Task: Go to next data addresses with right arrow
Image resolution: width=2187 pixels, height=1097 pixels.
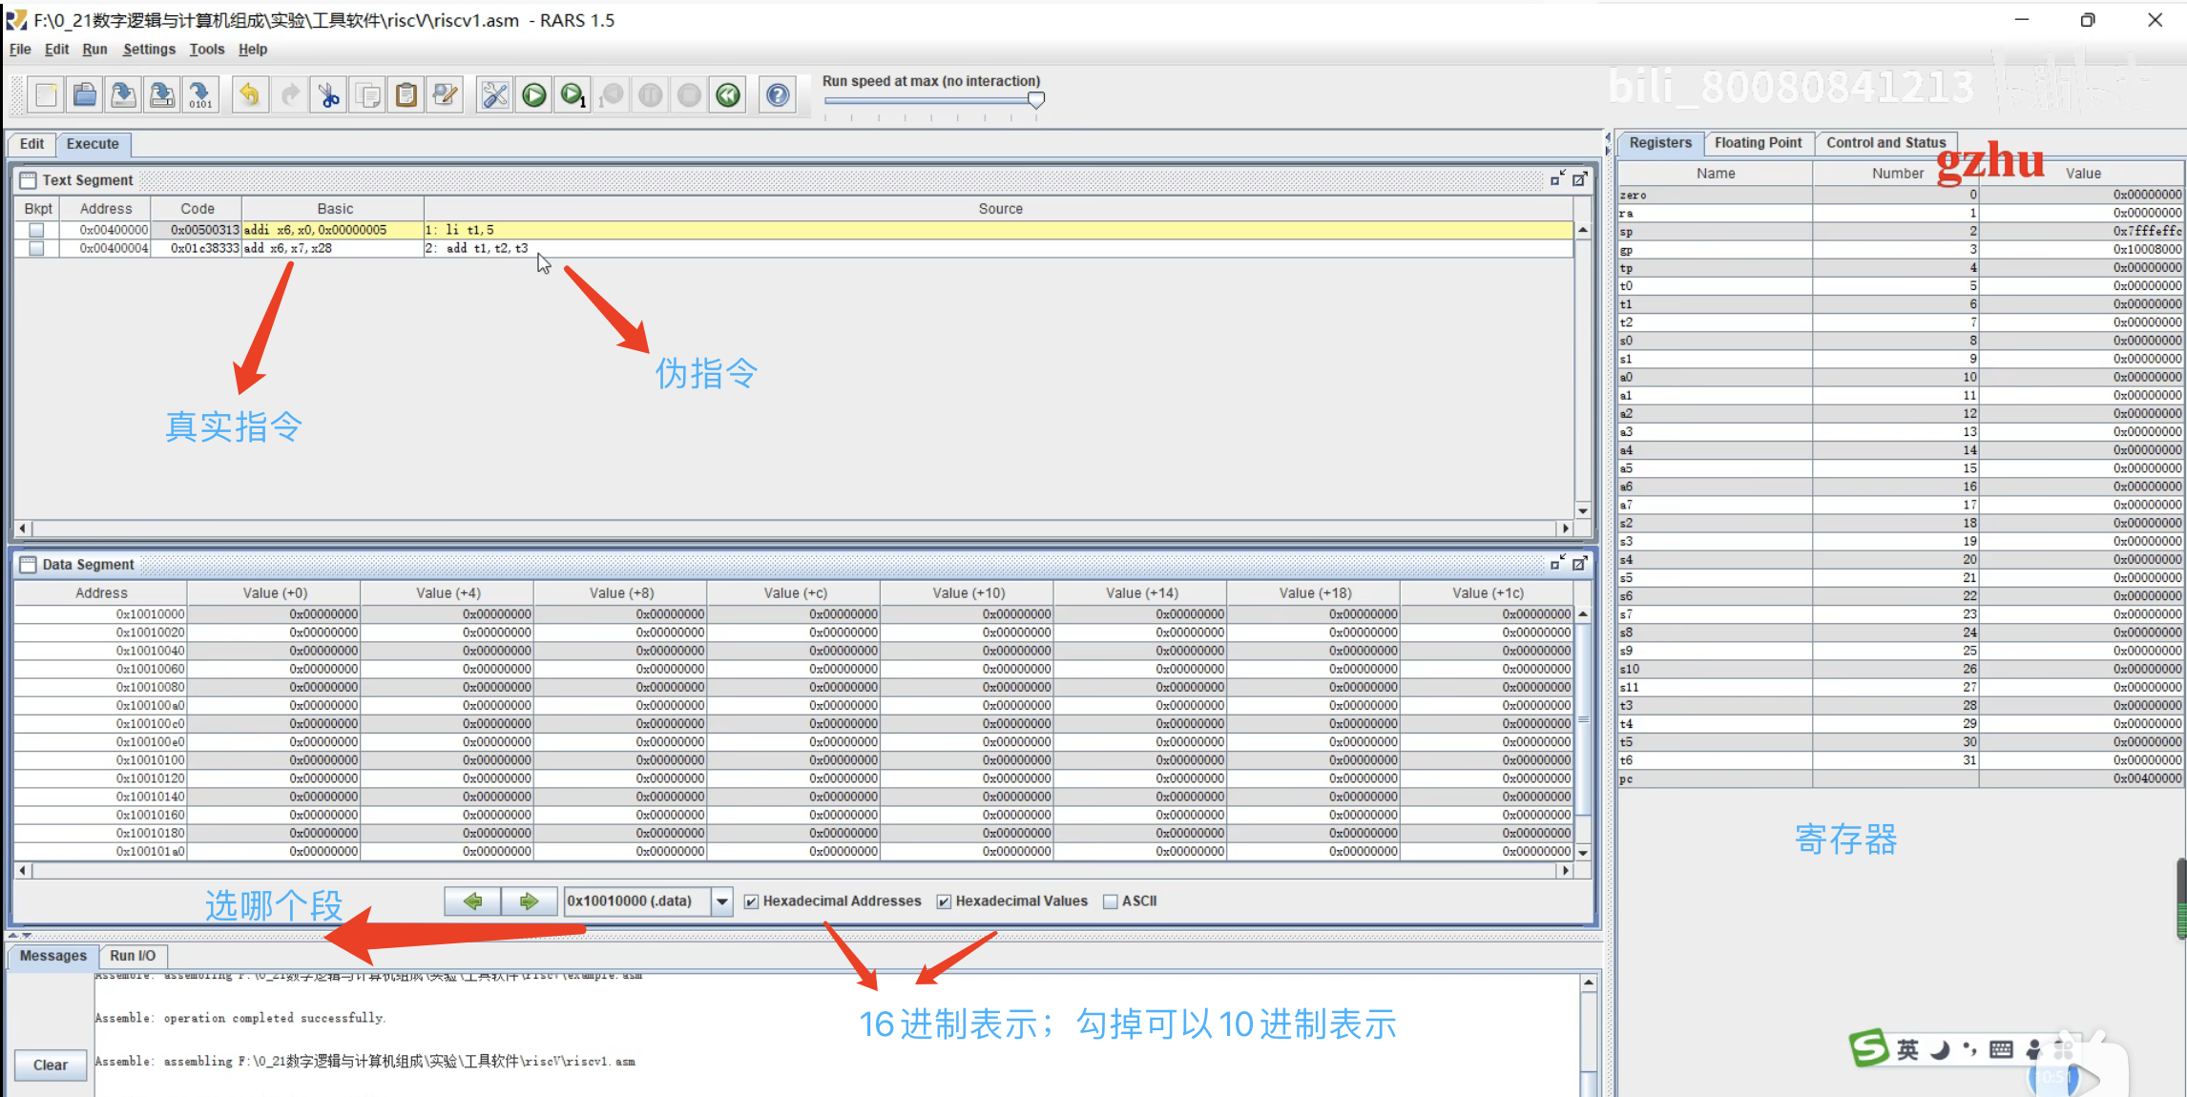Action: (529, 901)
